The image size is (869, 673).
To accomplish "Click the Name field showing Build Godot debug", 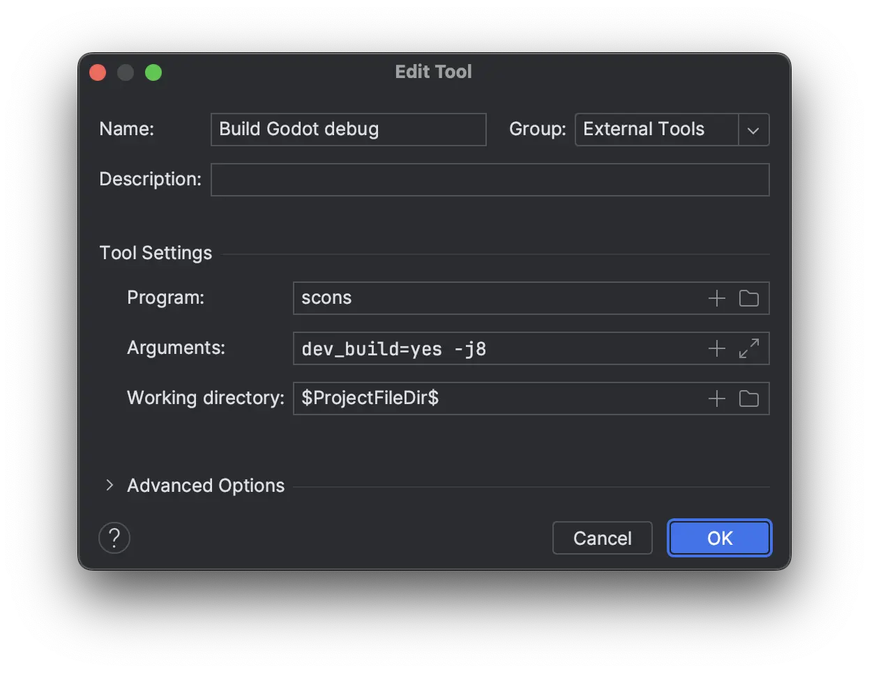I will click(348, 129).
